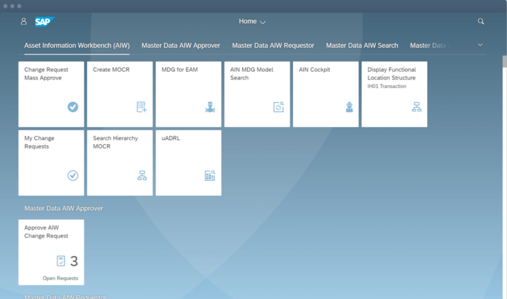Click the Open Requests label
This screenshot has height=299, width=507.
pyautogui.click(x=61, y=278)
